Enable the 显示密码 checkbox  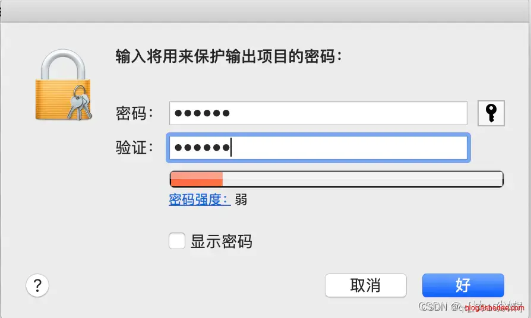pyautogui.click(x=177, y=241)
